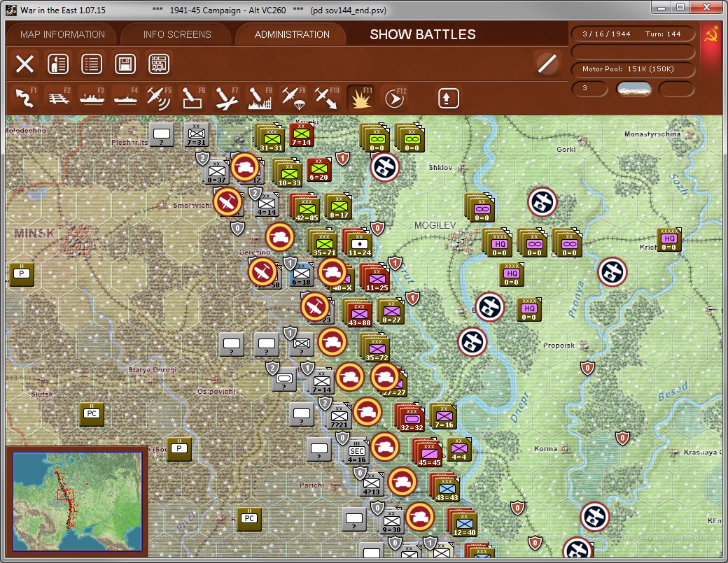Select the F10 air transfer icon

[326, 98]
